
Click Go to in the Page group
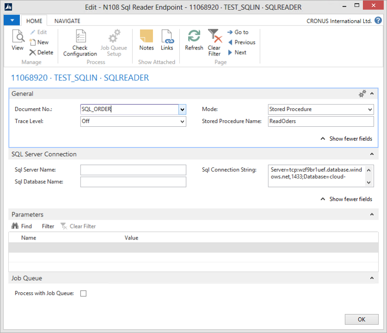point(238,32)
